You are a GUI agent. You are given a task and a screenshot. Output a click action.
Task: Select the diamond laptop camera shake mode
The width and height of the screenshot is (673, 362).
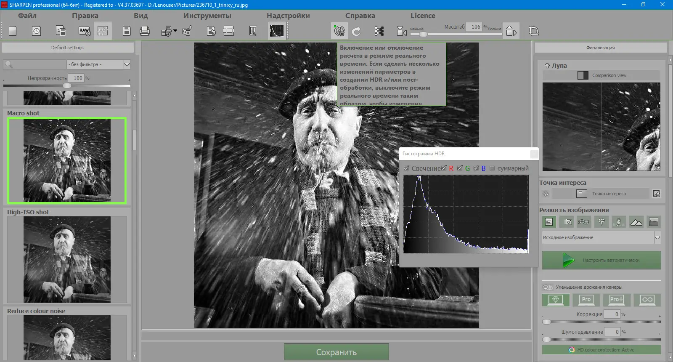[556, 300]
